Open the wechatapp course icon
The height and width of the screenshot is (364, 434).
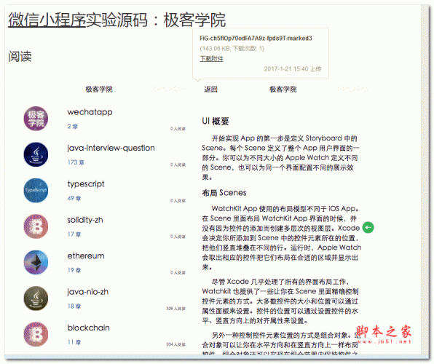[36, 119]
